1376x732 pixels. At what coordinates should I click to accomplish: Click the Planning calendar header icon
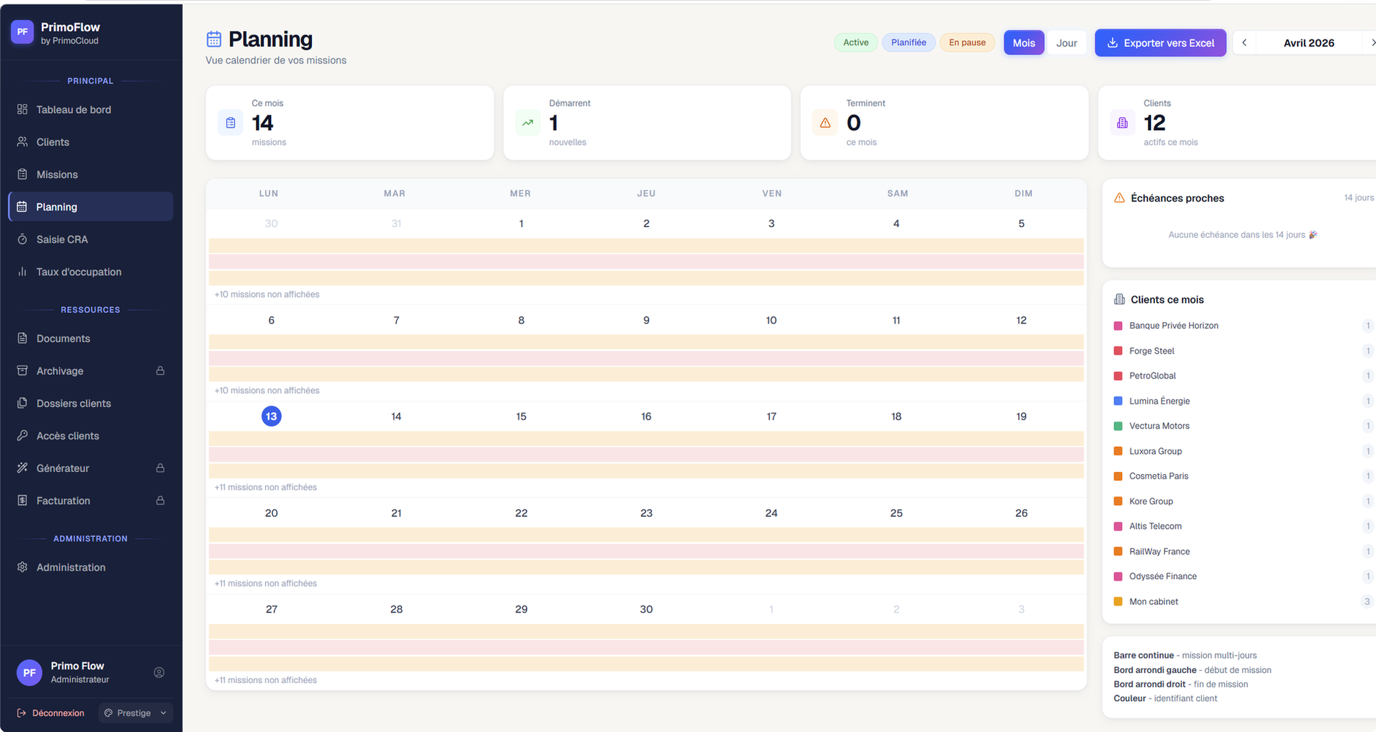coord(214,39)
